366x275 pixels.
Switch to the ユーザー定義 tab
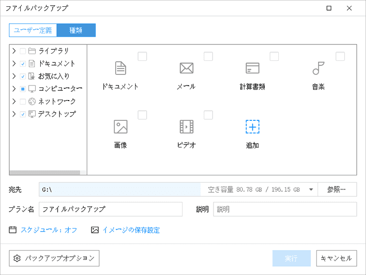(x=33, y=30)
